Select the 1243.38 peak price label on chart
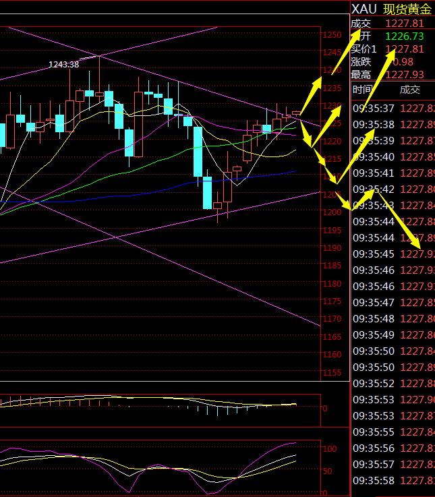This screenshot has width=435, height=497. pos(63,65)
